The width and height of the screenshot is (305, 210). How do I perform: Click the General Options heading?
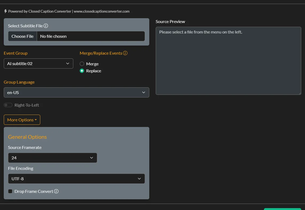click(x=27, y=137)
